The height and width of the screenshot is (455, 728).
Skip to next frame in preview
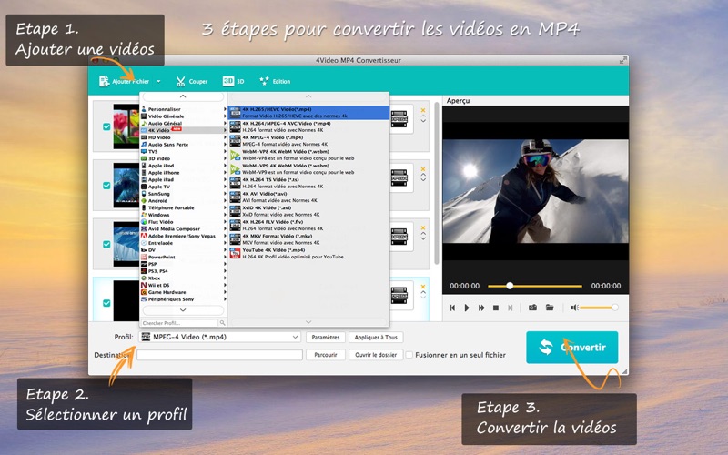pos(511,308)
